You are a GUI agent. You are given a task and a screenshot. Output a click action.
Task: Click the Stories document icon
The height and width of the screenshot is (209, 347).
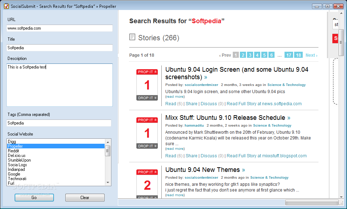point(132,37)
